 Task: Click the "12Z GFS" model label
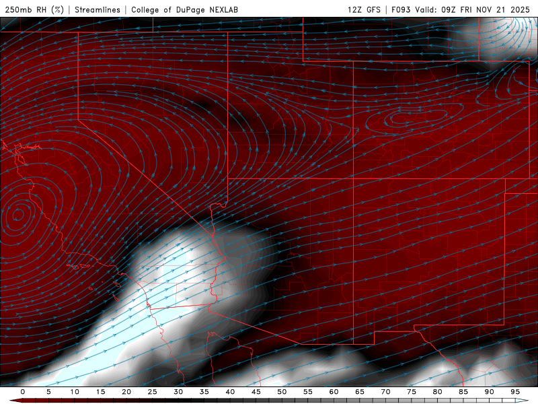364,9
